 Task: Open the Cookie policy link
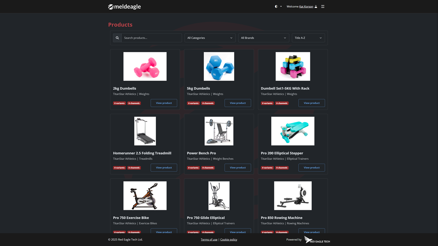pos(229,240)
